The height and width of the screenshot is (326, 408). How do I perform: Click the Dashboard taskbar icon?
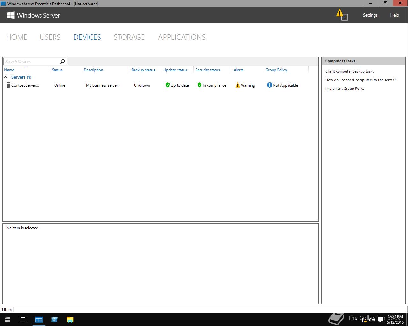[39, 320]
